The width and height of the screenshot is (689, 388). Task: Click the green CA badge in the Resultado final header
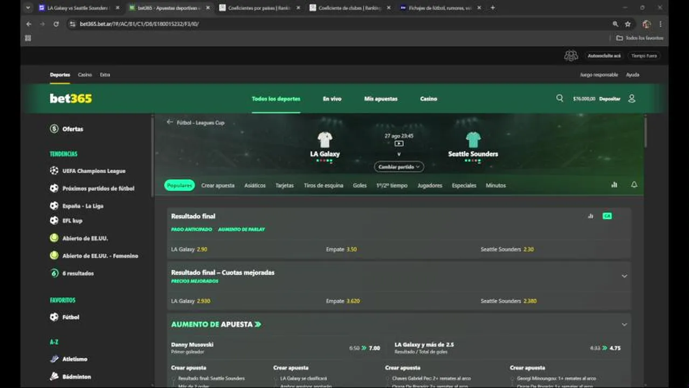click(x=607, y=216)
